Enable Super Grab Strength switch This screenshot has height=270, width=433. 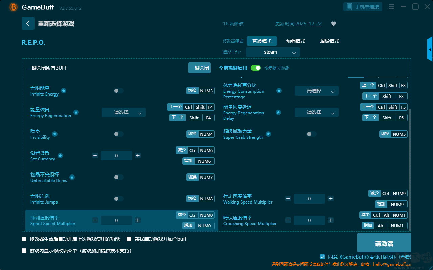312,134
